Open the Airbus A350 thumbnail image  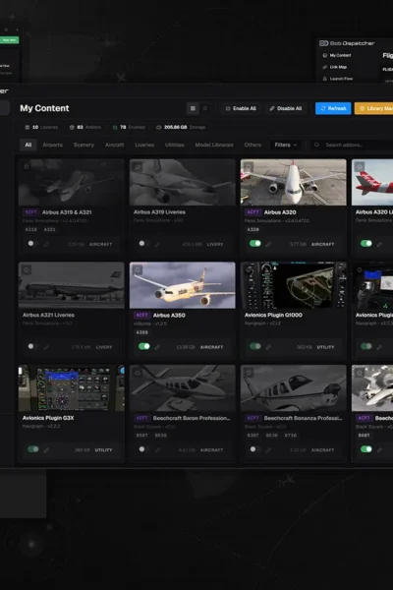[183, 285]
